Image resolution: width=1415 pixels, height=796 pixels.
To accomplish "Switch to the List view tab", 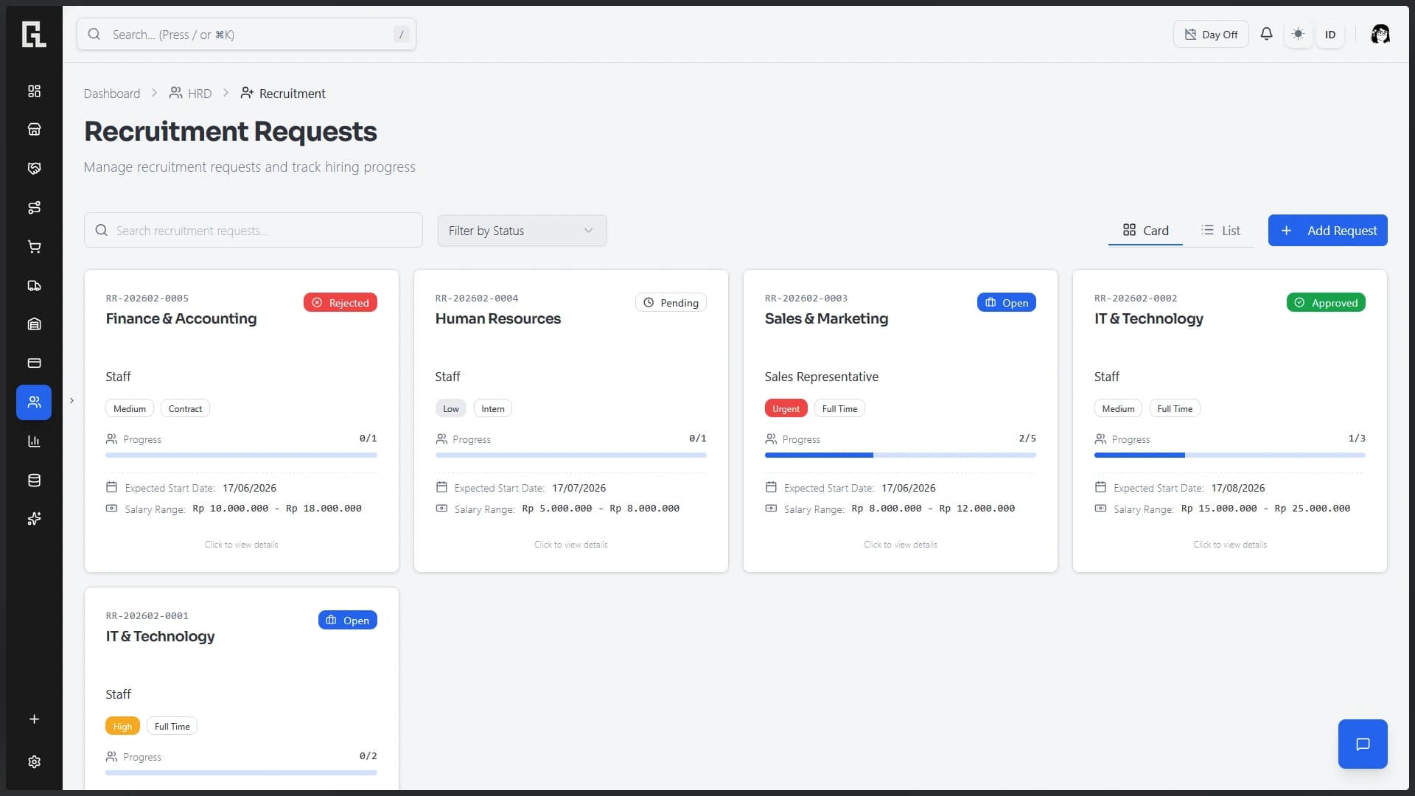I will click(x=1220, y=231).
